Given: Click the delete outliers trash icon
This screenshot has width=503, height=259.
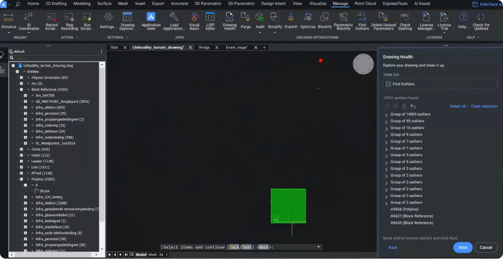Looking at the screenshot, I should tap(404, 106).
